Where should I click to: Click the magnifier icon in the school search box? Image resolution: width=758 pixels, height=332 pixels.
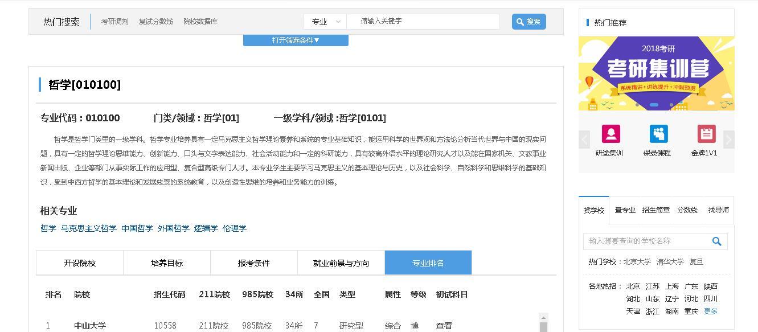pos(717,241)
